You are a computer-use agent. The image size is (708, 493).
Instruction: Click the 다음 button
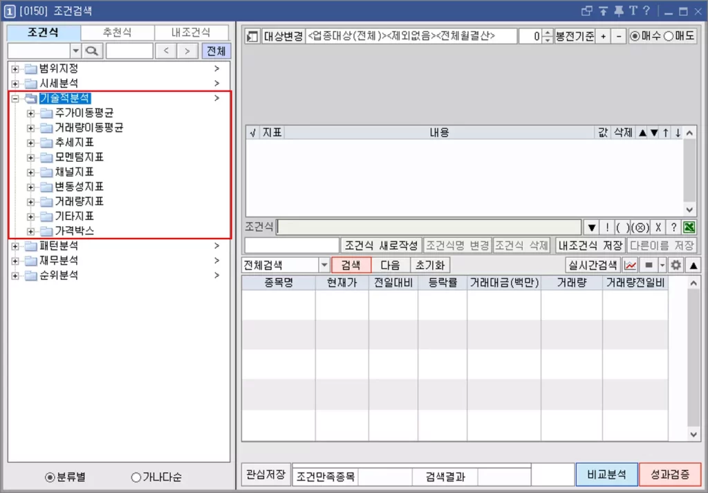point(391,265)
